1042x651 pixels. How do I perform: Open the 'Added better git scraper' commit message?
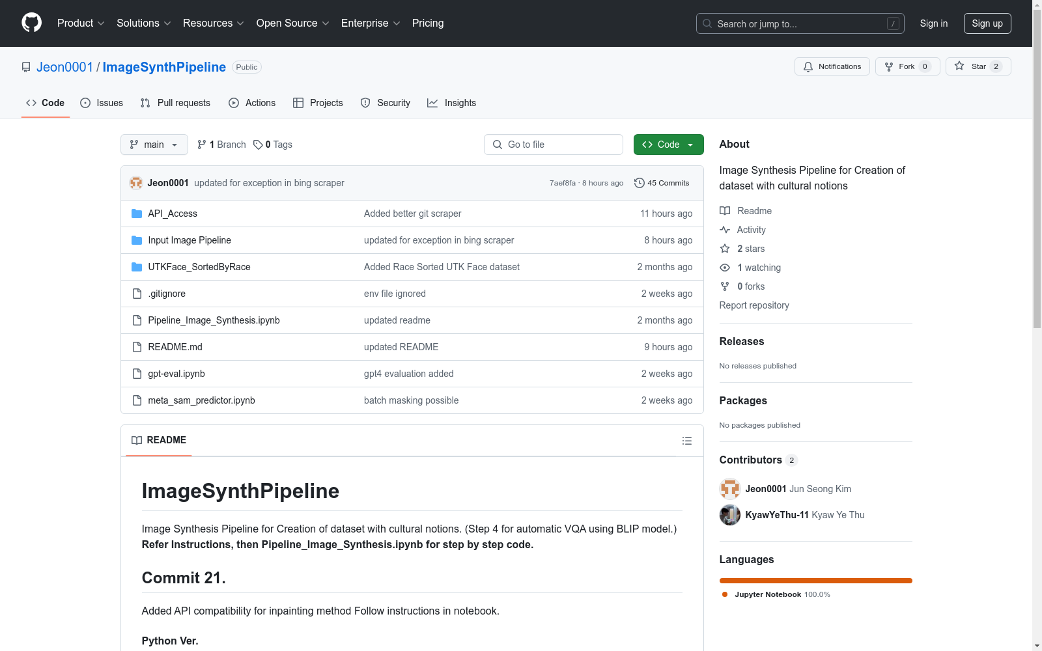(413, 214)
